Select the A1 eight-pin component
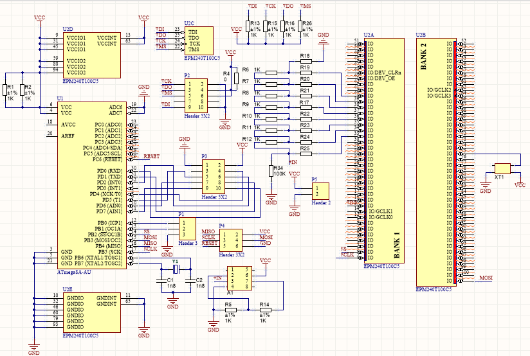The image size is (530, 356). tap(239, 278)
